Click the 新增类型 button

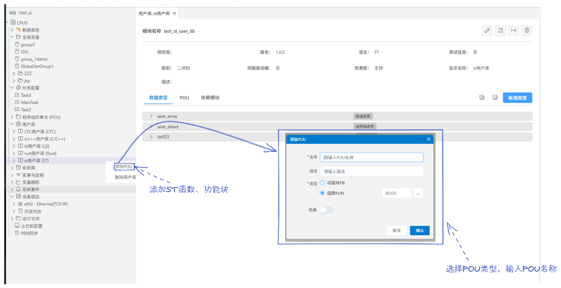point(518,98)
